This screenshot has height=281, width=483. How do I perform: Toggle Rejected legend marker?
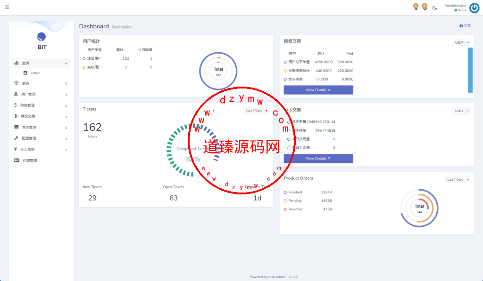(285, 209)
